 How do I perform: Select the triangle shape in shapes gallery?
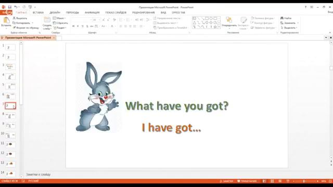click(194, 23)
